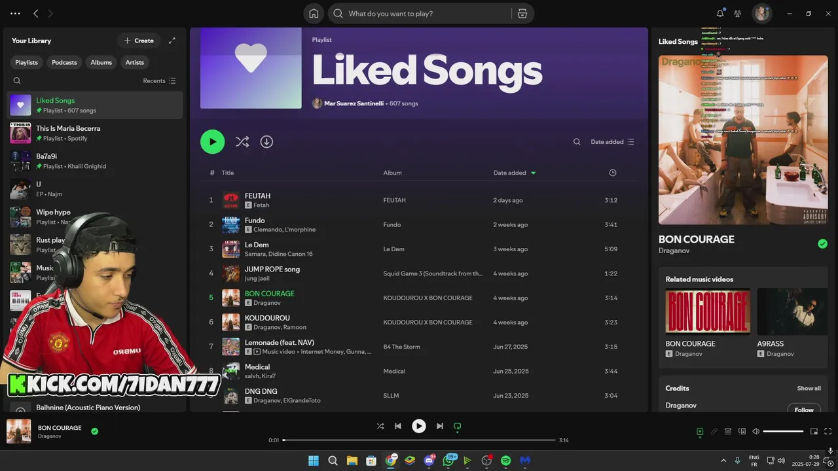The height and width of the screenshot is (471, 838).
Task: Open the Browse icon in search bar
Action: click(x=522, y=13)
